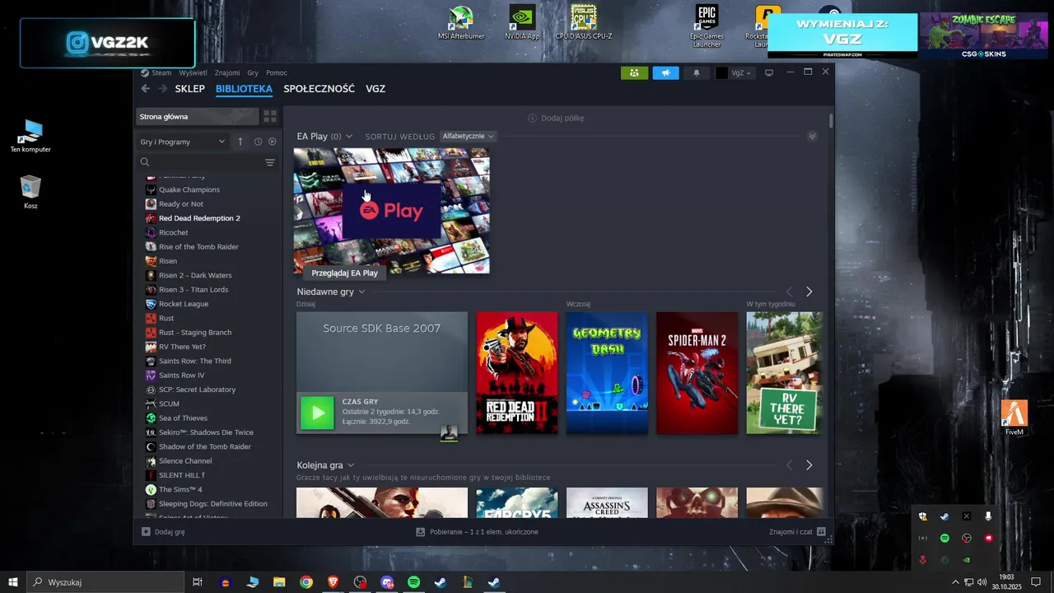Open Google Chrome from the taskbar
1054x593 pixels.
coord(306,582)
